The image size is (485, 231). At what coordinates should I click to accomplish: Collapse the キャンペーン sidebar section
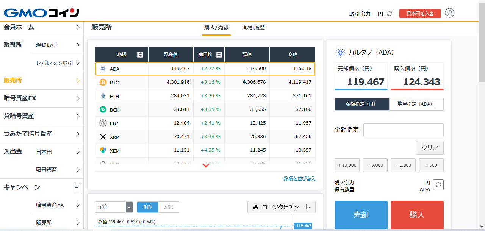tap(77, 187)
